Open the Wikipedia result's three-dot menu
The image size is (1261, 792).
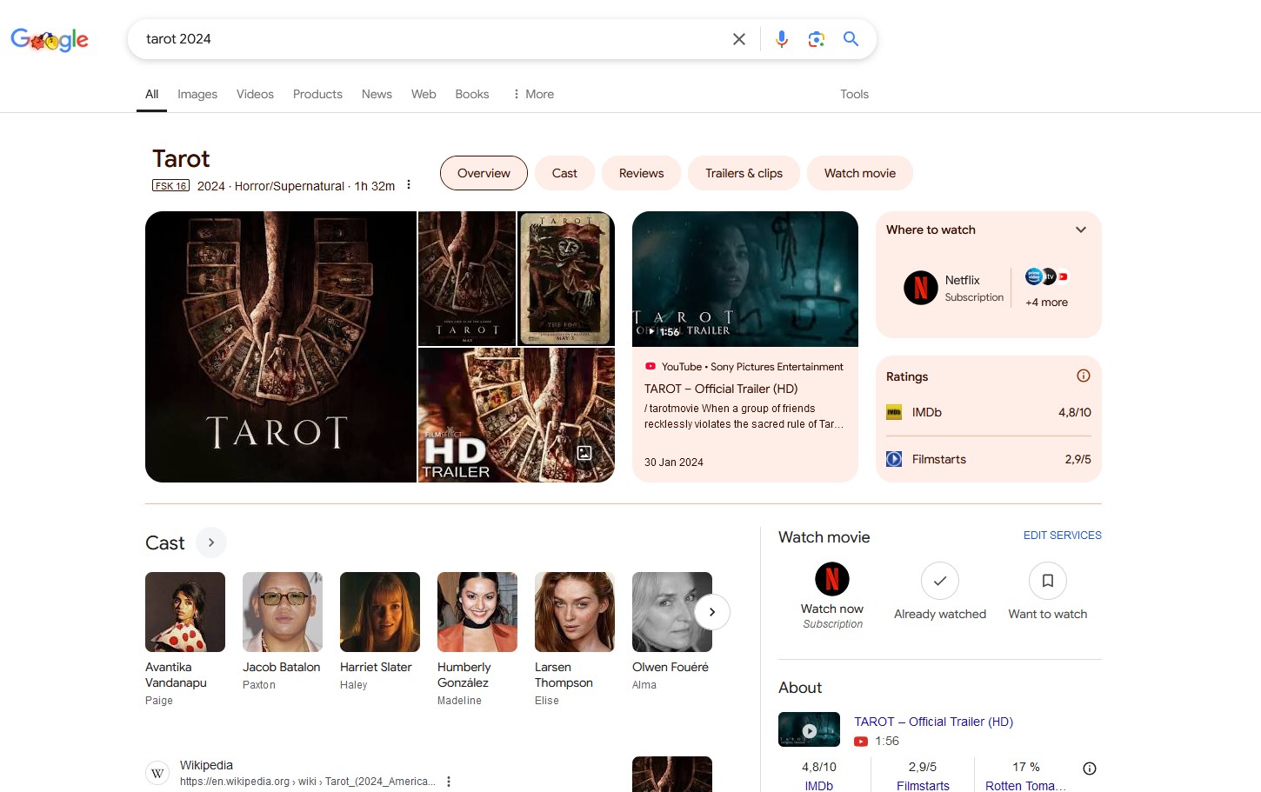click(x=449, y=782)
